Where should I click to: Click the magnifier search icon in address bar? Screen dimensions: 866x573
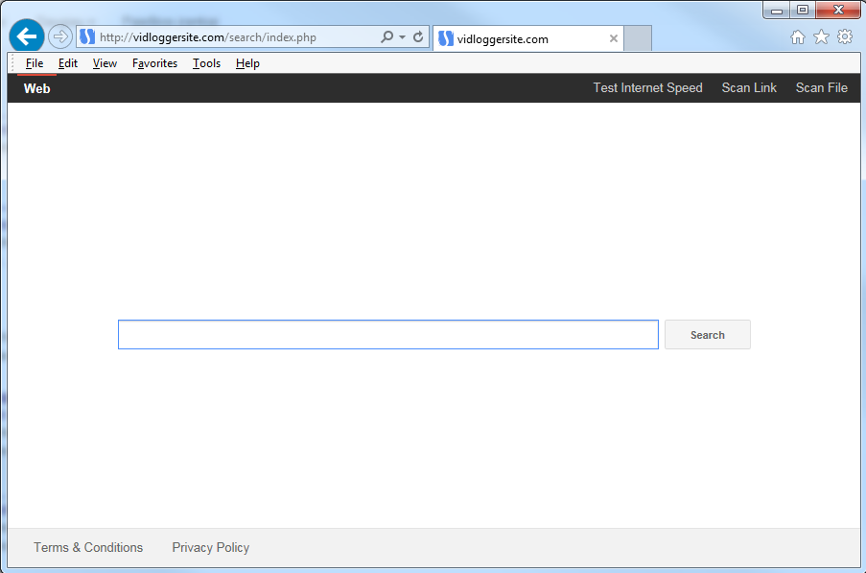387,37
